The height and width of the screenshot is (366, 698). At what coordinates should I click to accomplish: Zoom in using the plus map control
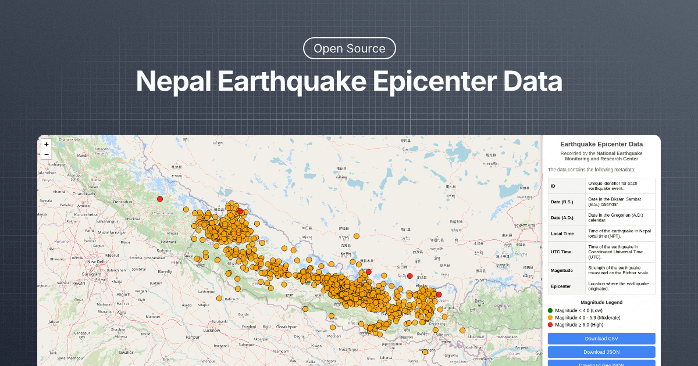[x=47, y=144]
